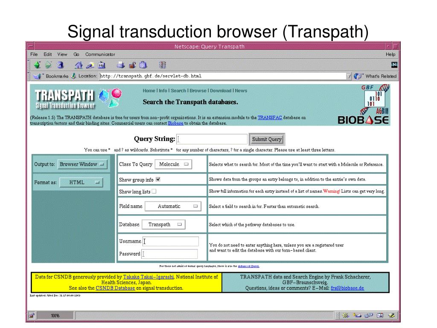Click the GBF AGBIN logo

coord(375,100)
